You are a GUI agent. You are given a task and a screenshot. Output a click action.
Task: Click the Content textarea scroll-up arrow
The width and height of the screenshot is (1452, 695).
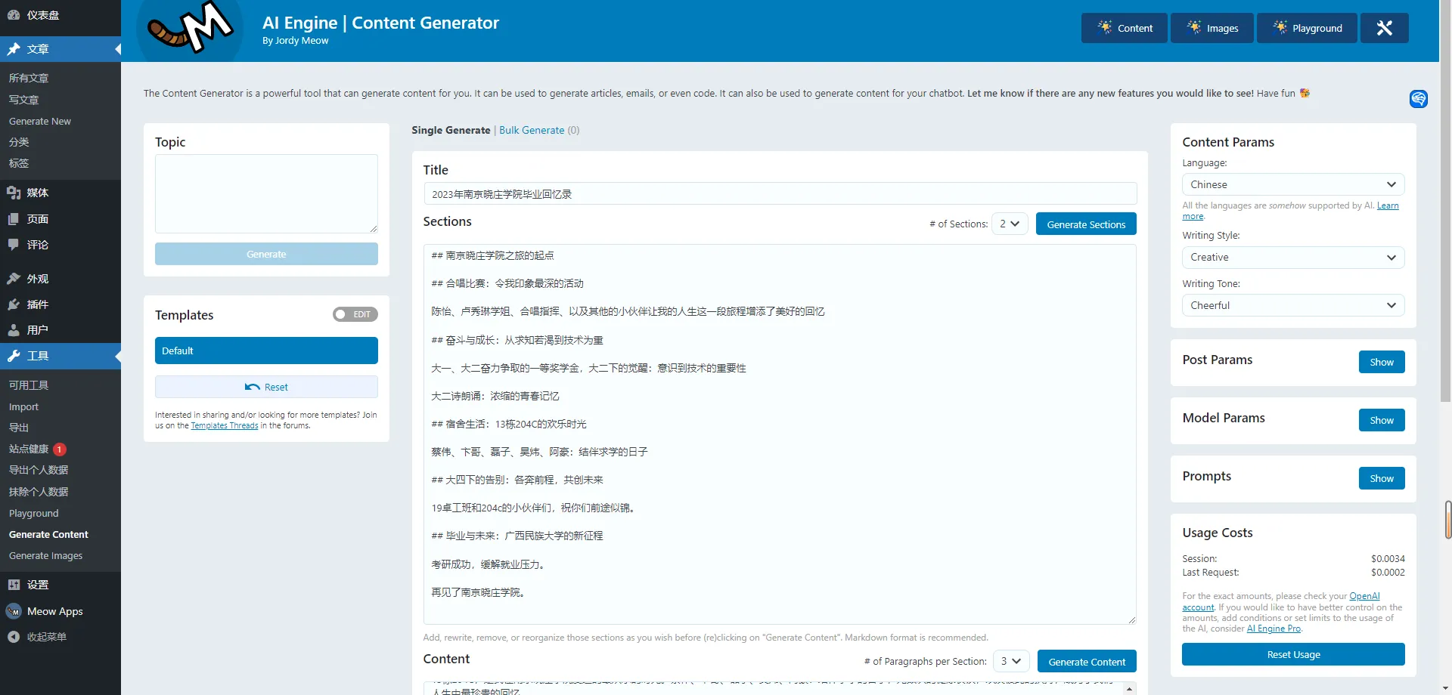[1130, 688]
